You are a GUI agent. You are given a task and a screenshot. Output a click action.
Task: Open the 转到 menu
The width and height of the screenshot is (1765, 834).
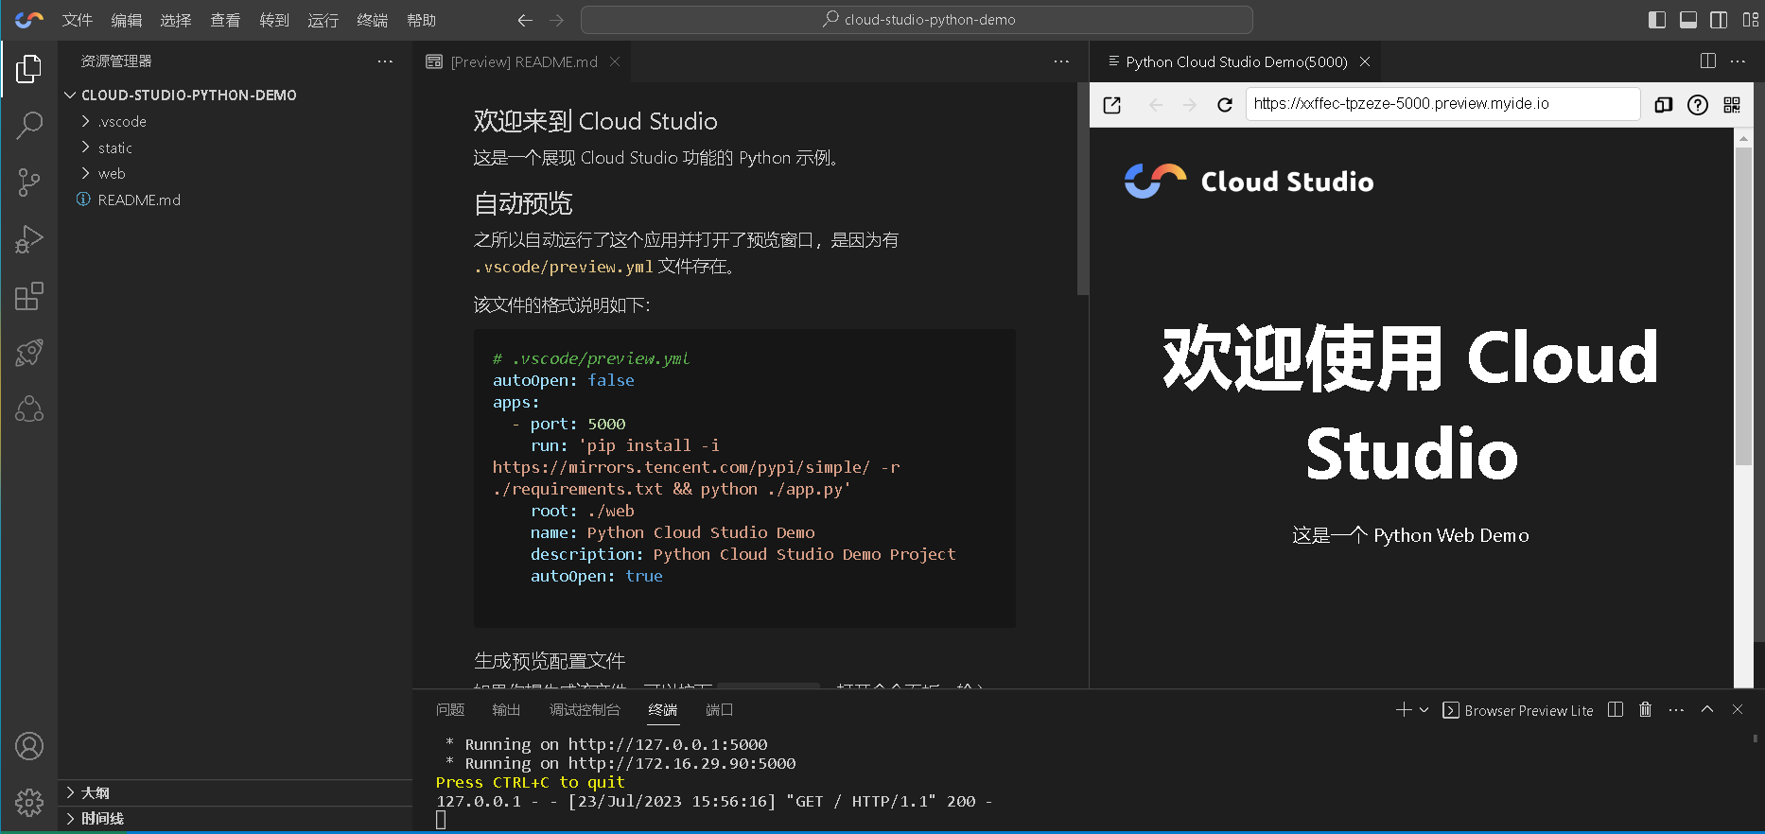click(x=274, y=20)
